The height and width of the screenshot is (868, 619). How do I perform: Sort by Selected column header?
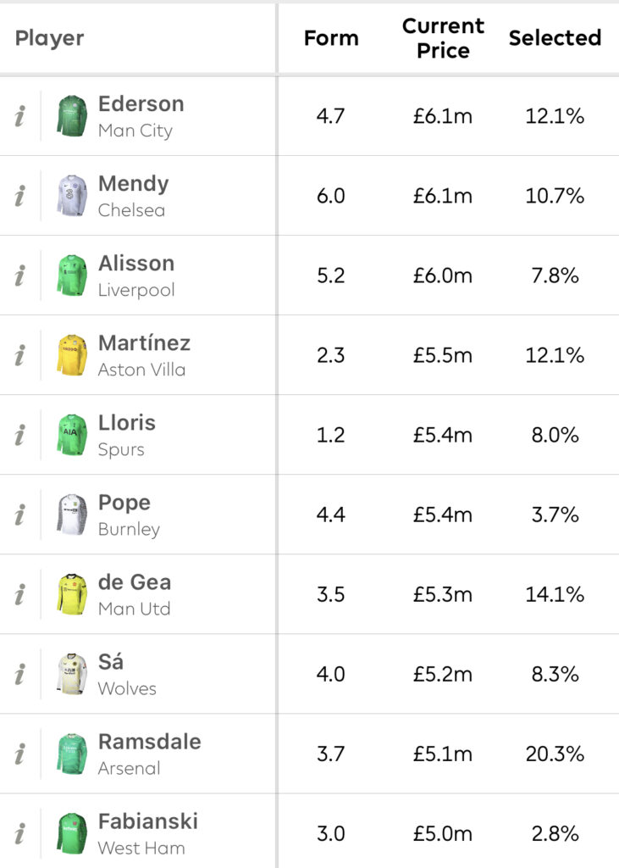point(555,38)
